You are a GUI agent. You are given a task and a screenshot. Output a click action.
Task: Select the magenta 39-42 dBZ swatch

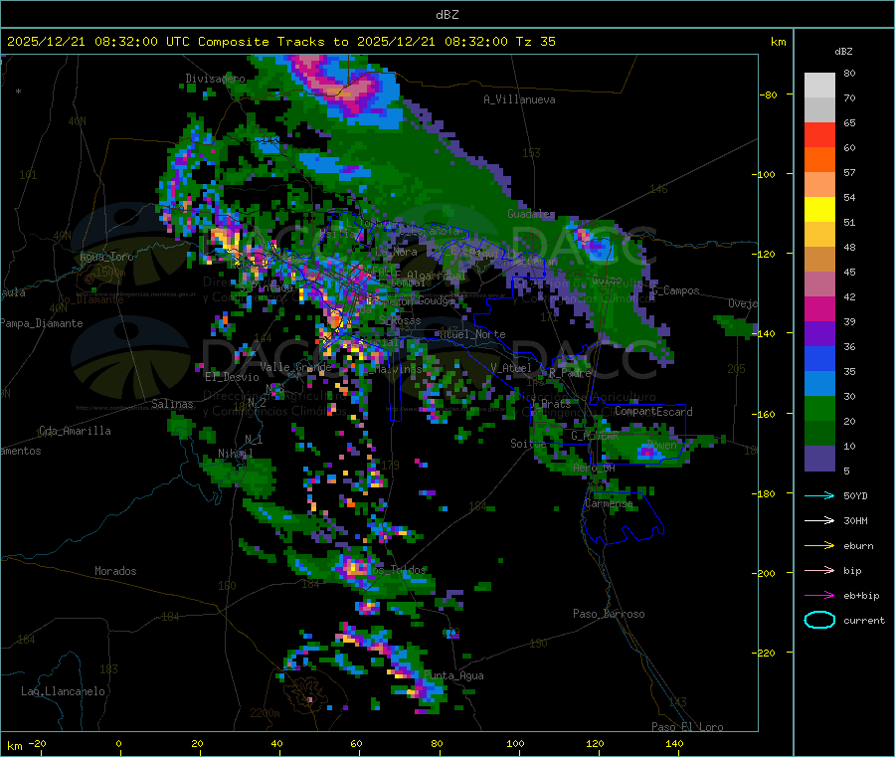pyautogui.click(x=819, y=308)
